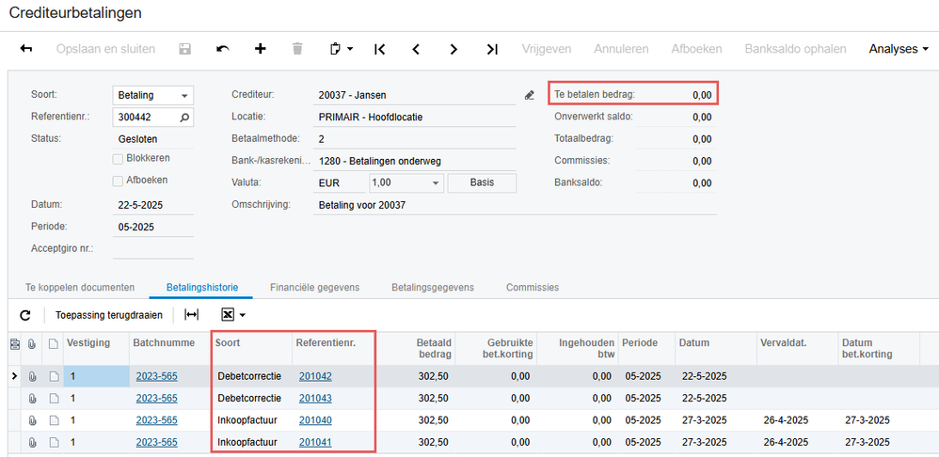Click the Annuleren button
Screen dimensions: 939x457
(x=621, y=49)
